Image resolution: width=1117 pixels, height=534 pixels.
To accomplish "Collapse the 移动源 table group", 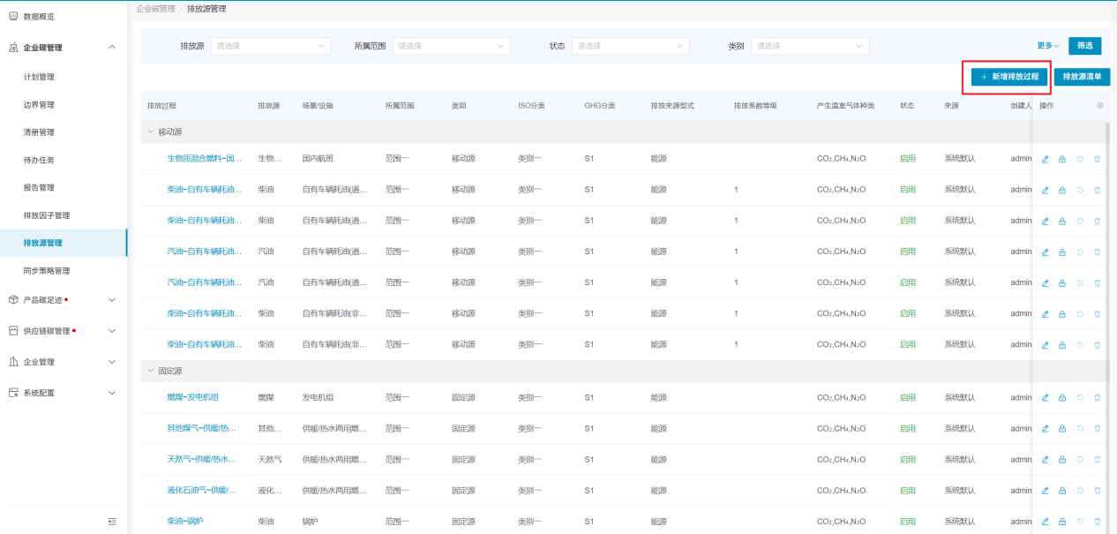I will click(x=151, y=132).
